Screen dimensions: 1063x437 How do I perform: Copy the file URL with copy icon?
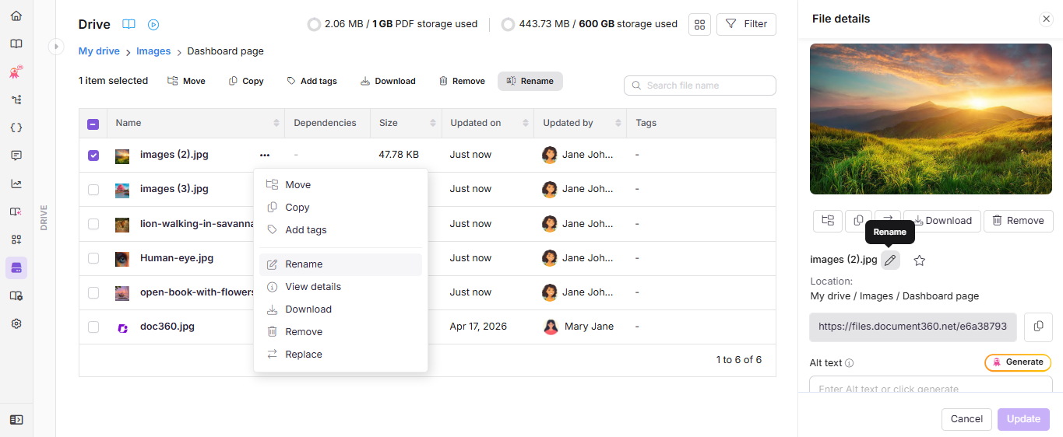click(x=1038, y=327)
